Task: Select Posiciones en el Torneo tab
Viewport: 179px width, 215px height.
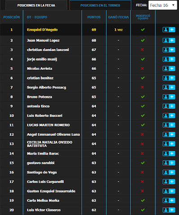Action: [x=100, y=5]
